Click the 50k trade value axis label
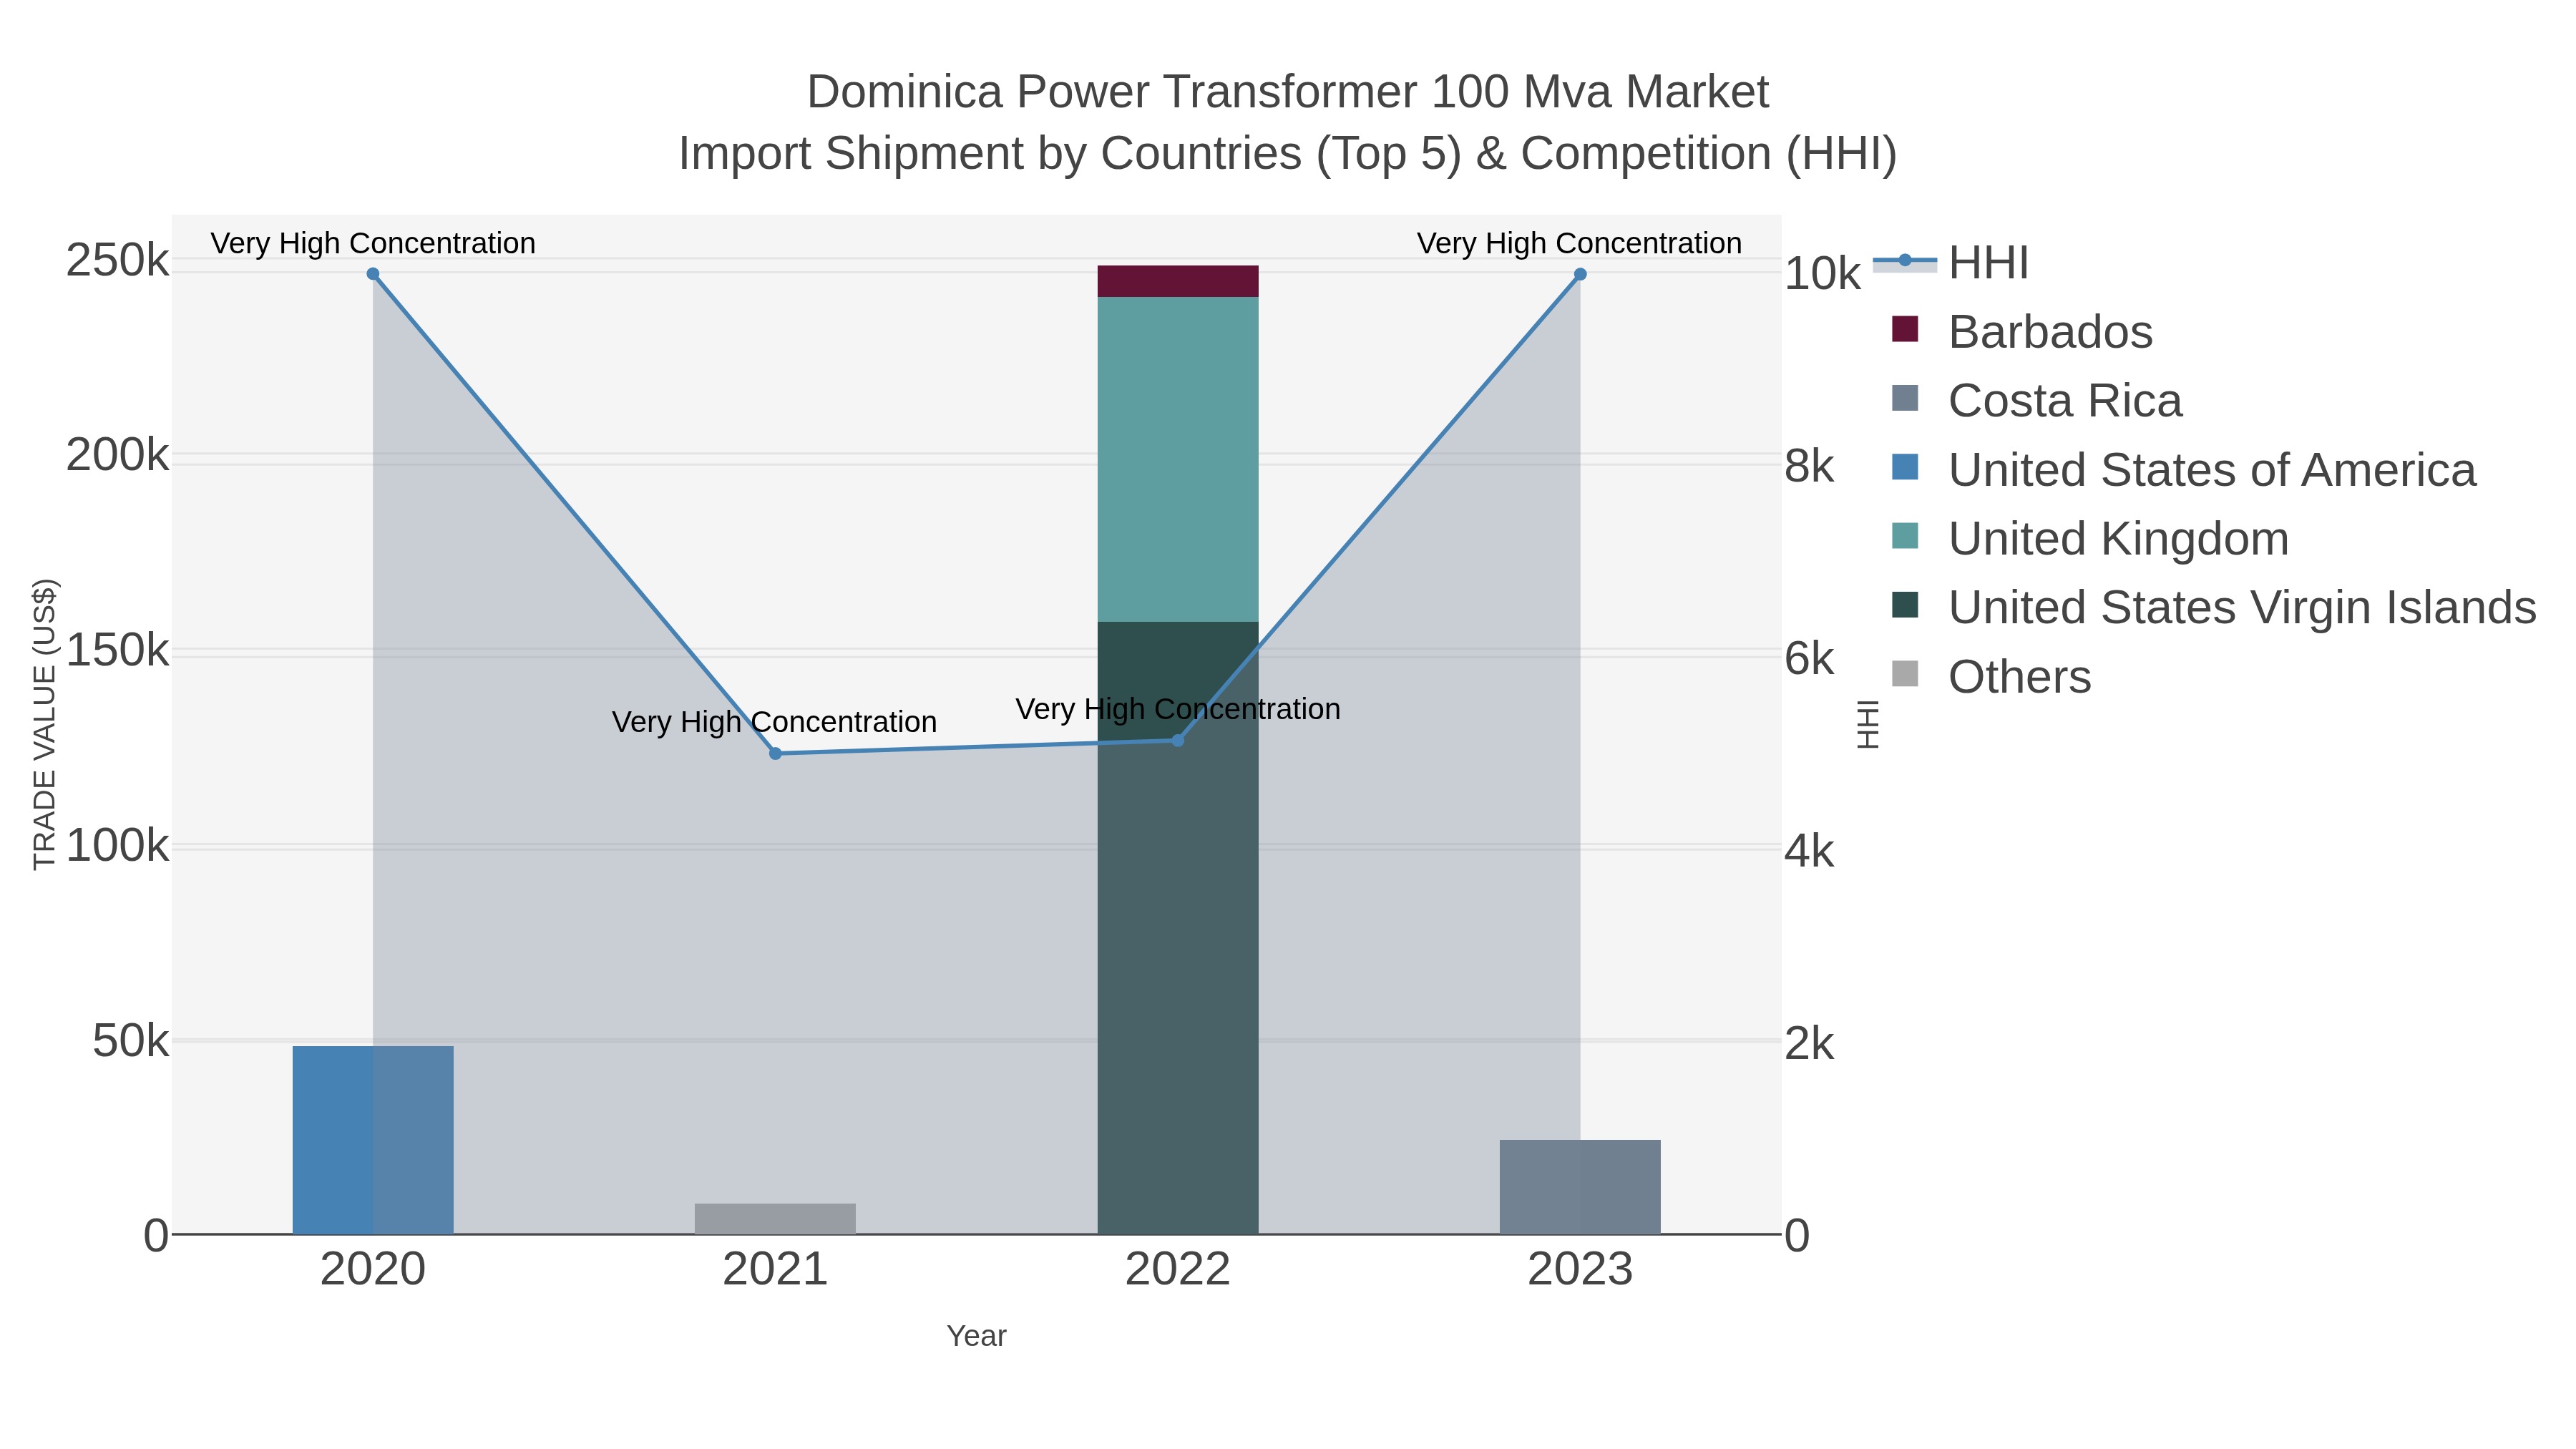This screenshot has height=1449, width=2576. 130,1041
